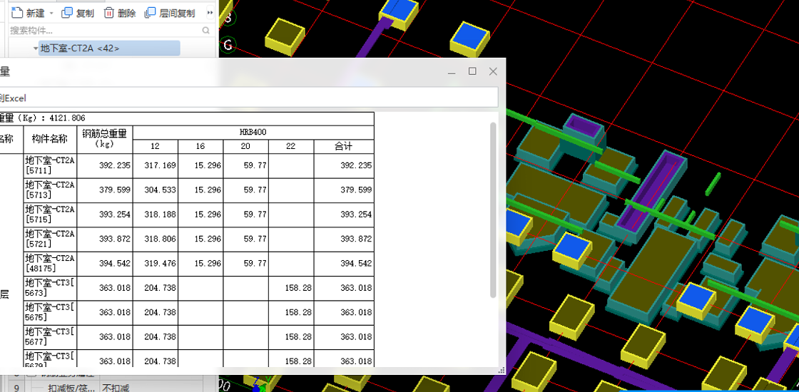Select the HRB400 header cell
799x392 pixels.
(x=253, y=133)
